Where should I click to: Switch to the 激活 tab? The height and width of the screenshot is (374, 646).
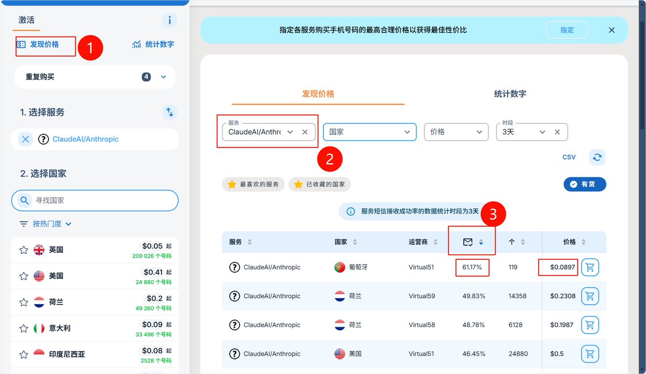[x=26, y=20]
